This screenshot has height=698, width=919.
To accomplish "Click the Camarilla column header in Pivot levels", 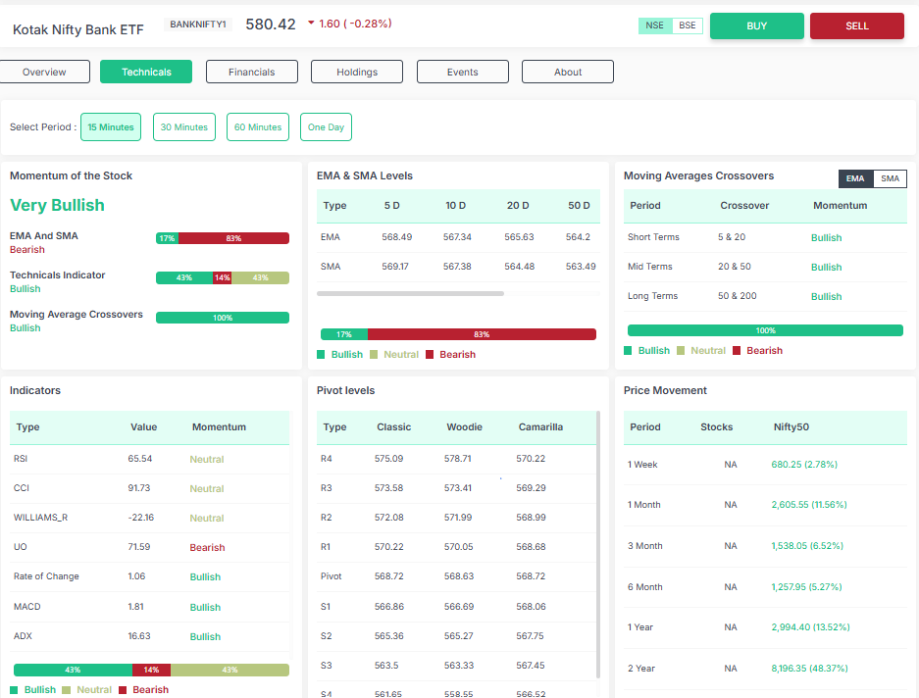I will pyautogui.click(x=540, y=427).
